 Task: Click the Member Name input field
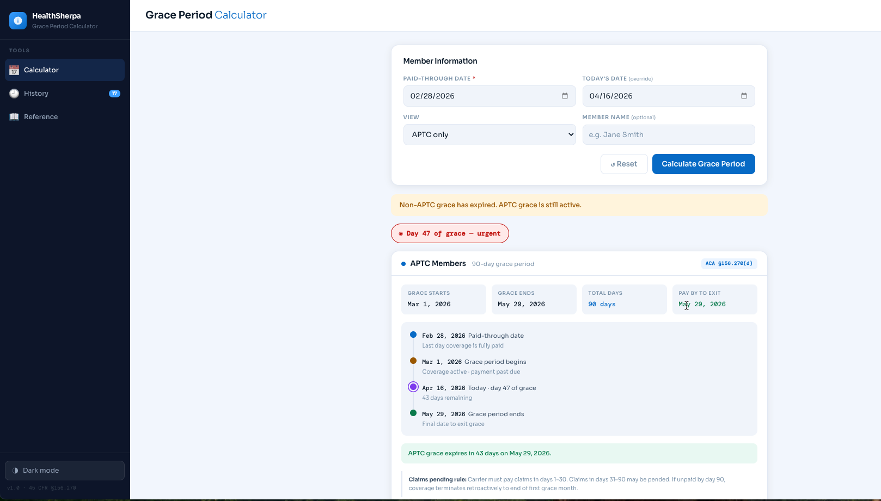pos(668,135)
